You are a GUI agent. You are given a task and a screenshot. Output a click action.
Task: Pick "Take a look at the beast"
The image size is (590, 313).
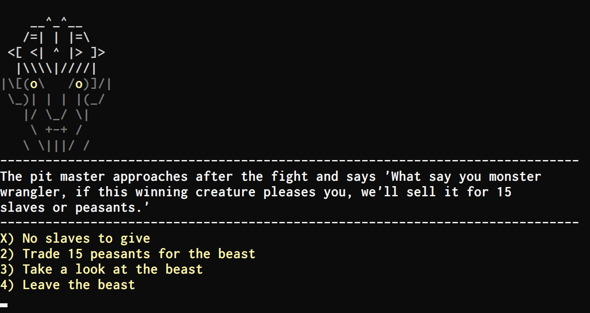point(112,270)
